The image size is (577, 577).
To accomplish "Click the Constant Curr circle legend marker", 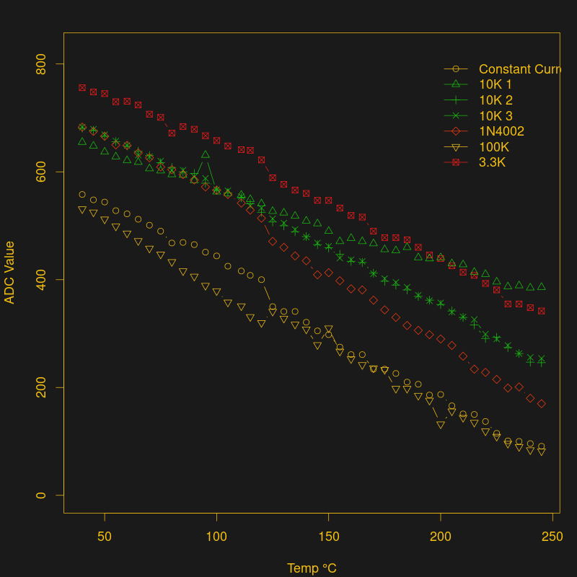I will [455, 69].
